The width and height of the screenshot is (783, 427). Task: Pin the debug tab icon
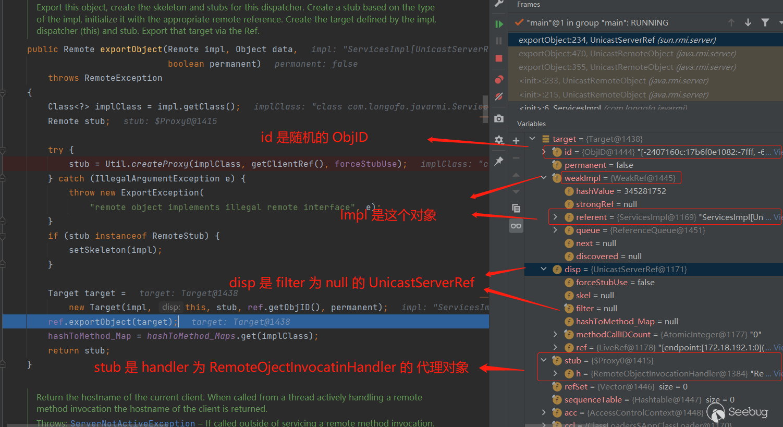(x=499, y=161)
